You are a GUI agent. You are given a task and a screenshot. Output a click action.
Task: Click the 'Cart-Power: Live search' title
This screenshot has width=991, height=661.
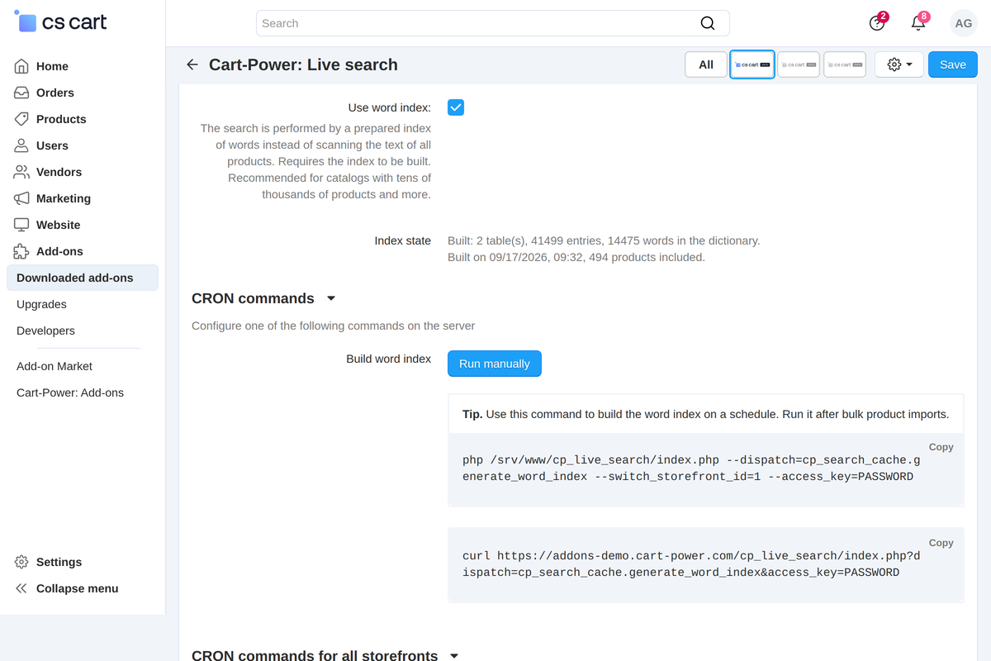303,64
